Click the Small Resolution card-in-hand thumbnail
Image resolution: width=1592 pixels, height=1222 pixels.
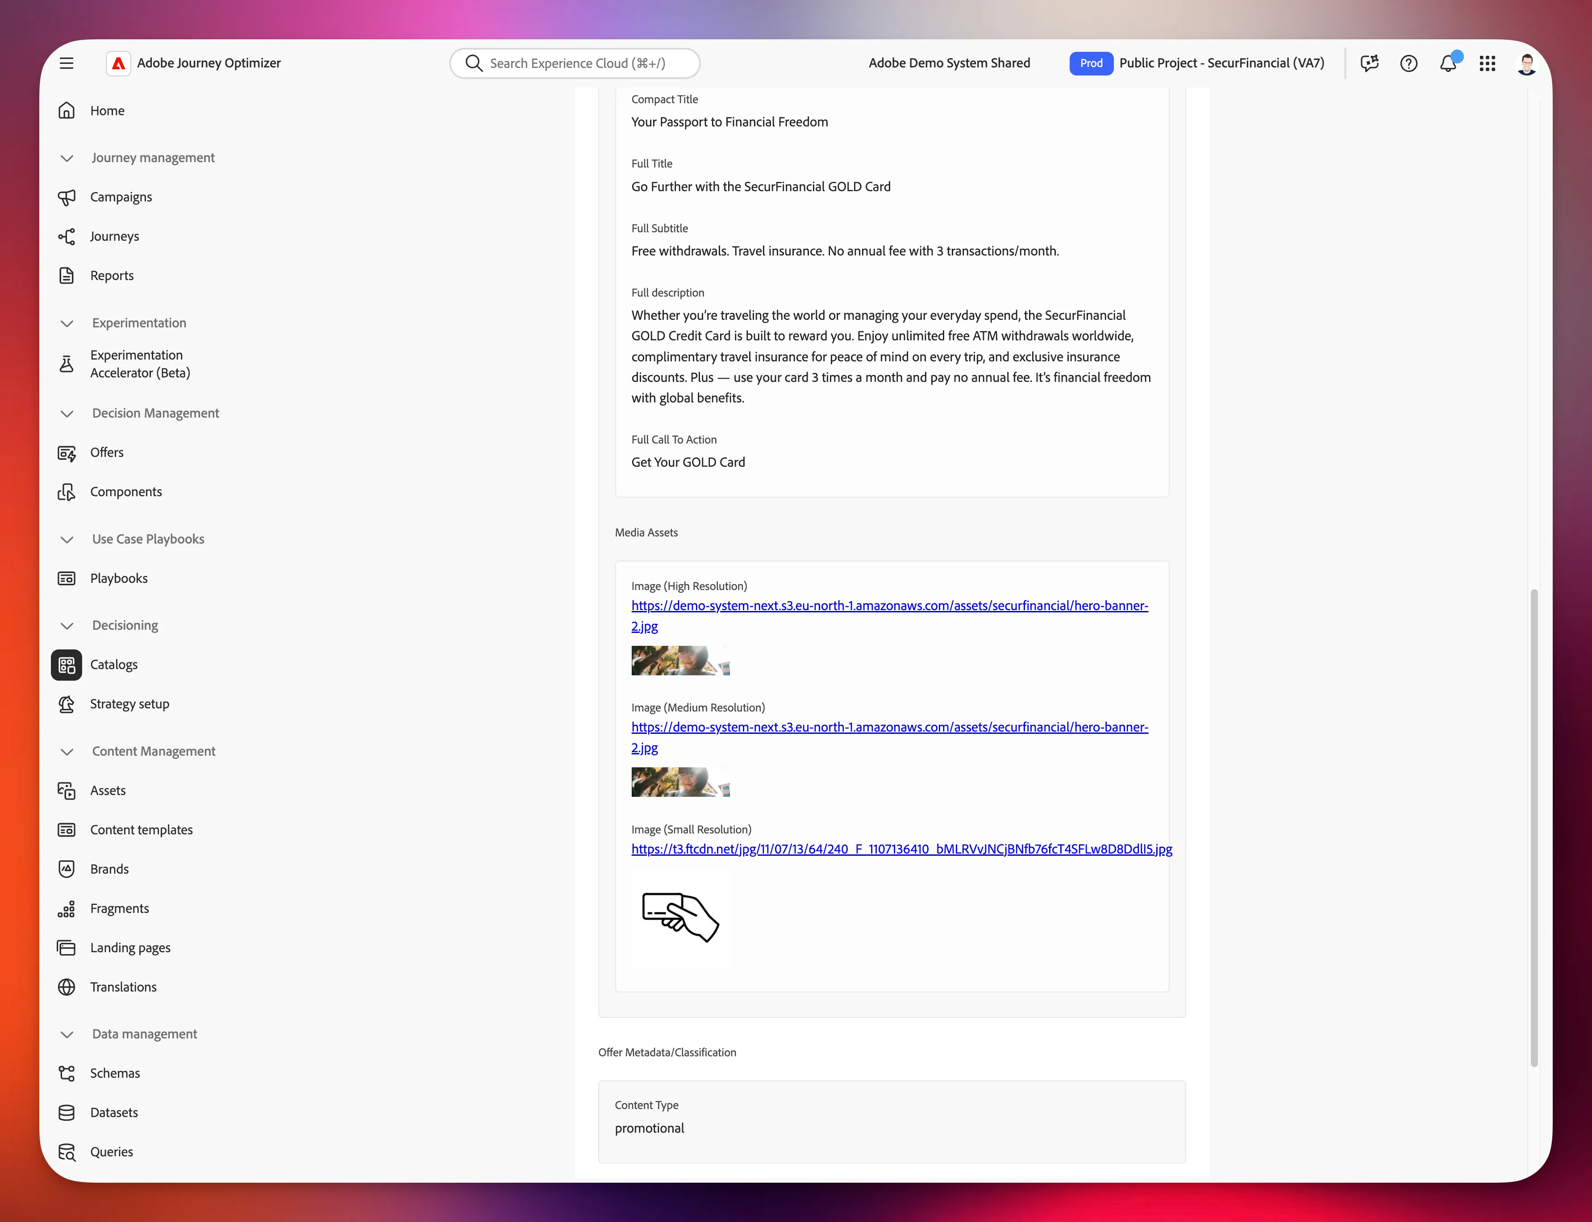coord(680,918)
